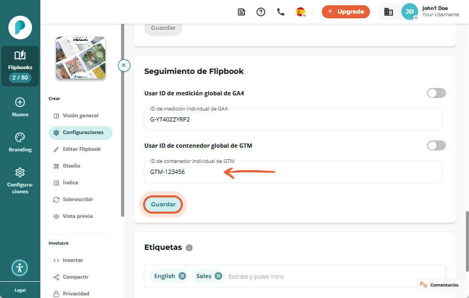Go to Visión general

(x=81, y=116)
